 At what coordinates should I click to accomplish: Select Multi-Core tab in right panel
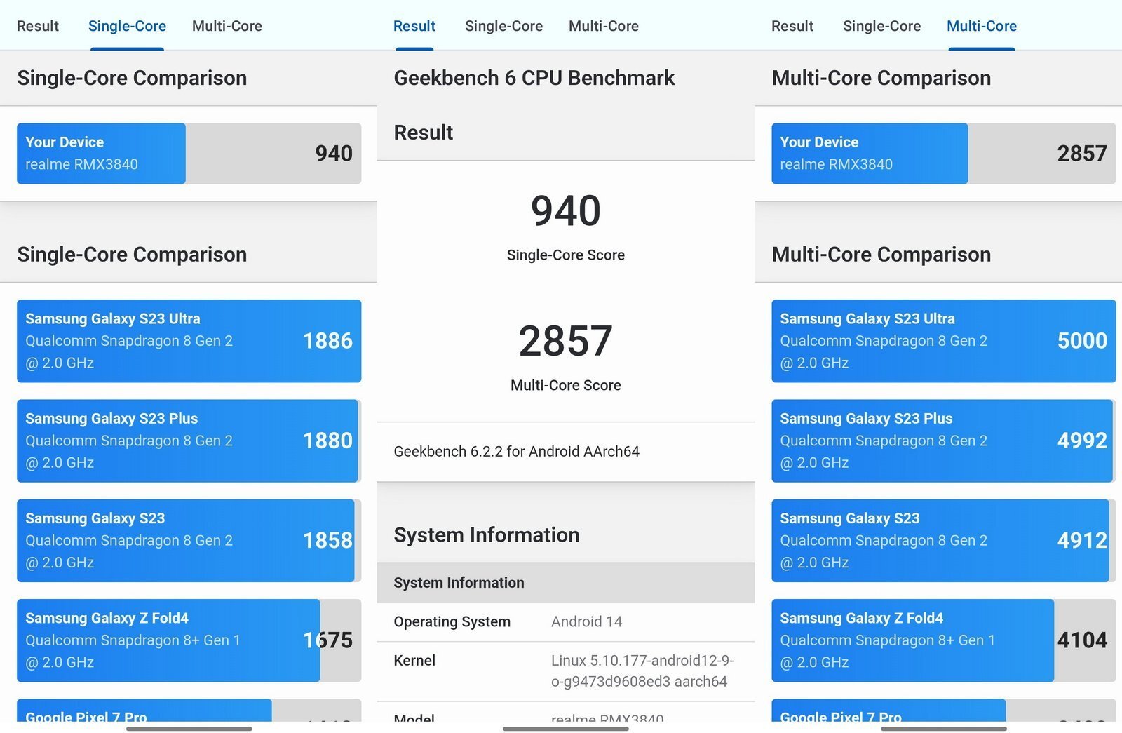[982, 26]
